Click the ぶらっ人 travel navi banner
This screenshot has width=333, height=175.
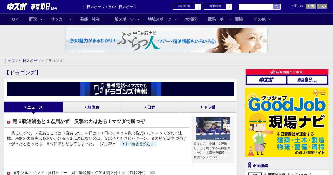167,40
